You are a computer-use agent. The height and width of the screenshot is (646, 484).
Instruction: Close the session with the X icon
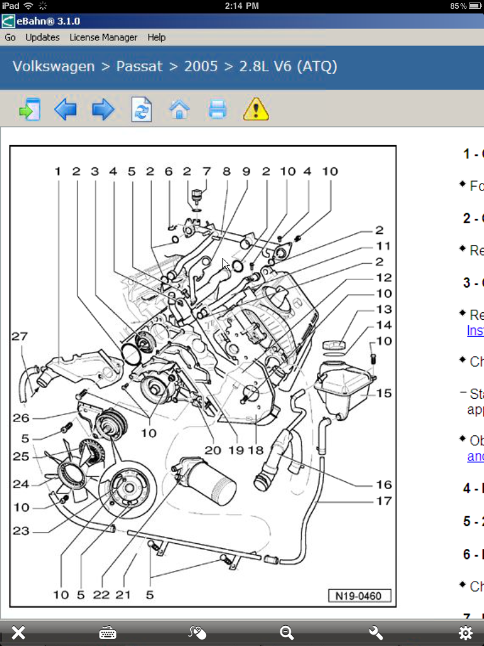click(x=18, y=633)
